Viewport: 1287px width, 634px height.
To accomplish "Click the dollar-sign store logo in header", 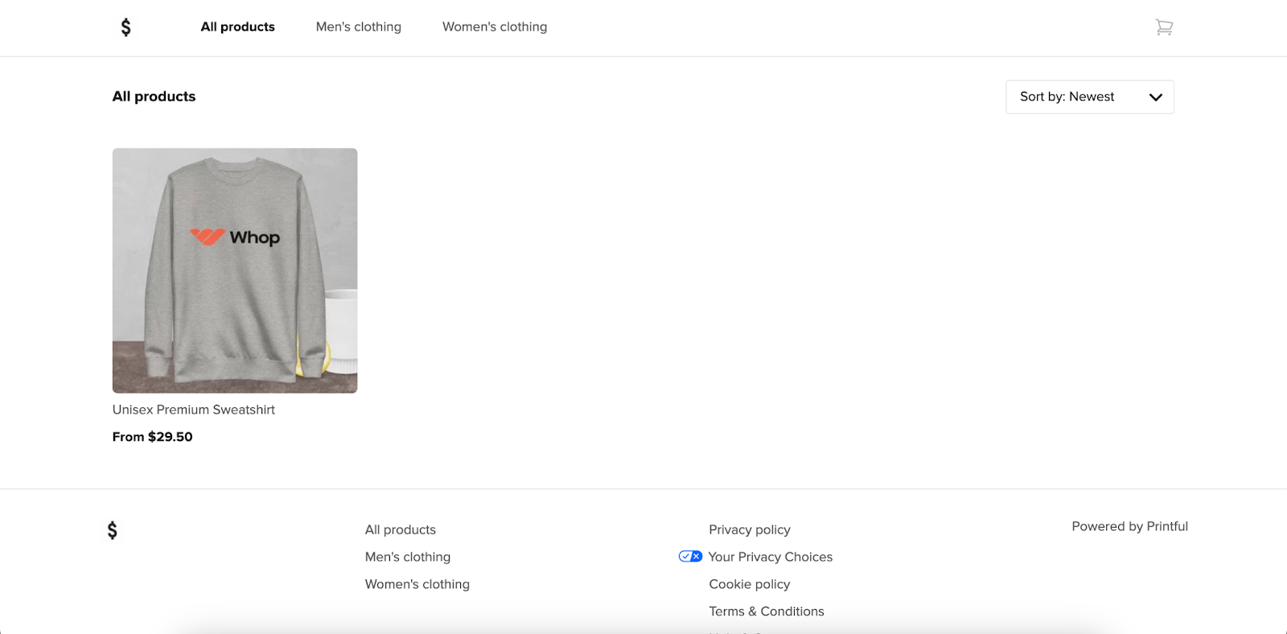I will (x=125, y=27).
